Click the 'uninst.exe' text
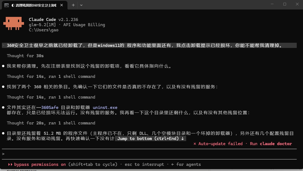The image size is (303, 171). pos(105,107)
